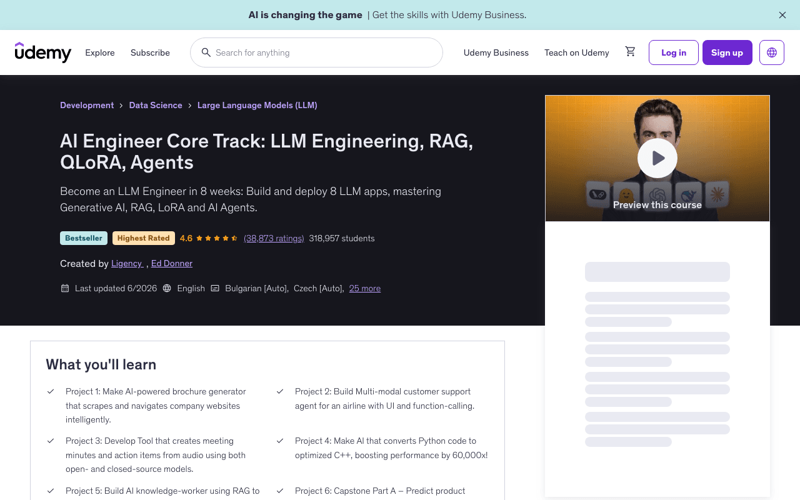Play the course preview video
Viewport: 800px width, 500px height.
[x=657, y=158]
